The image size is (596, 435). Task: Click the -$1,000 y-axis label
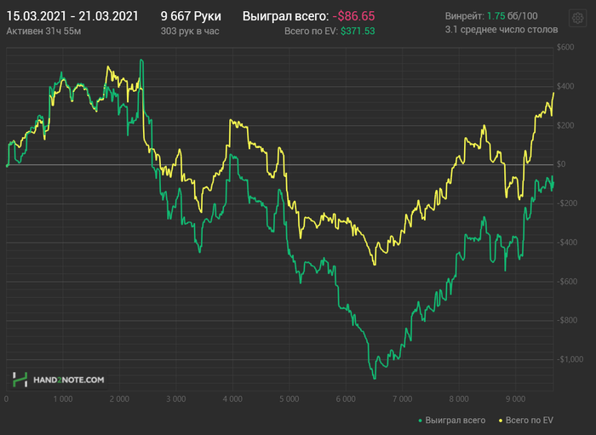tap(570, 359)
